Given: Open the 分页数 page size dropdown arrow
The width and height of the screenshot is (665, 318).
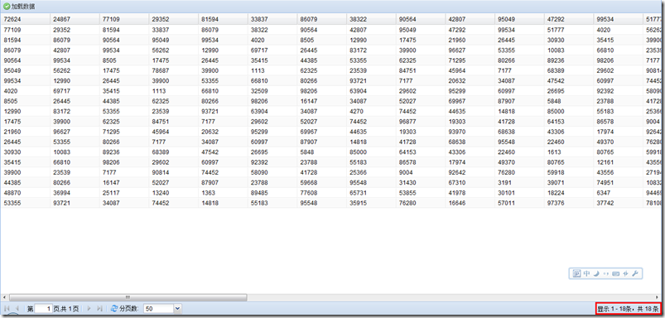Looking at the screenshot, I should click(177, 309).
